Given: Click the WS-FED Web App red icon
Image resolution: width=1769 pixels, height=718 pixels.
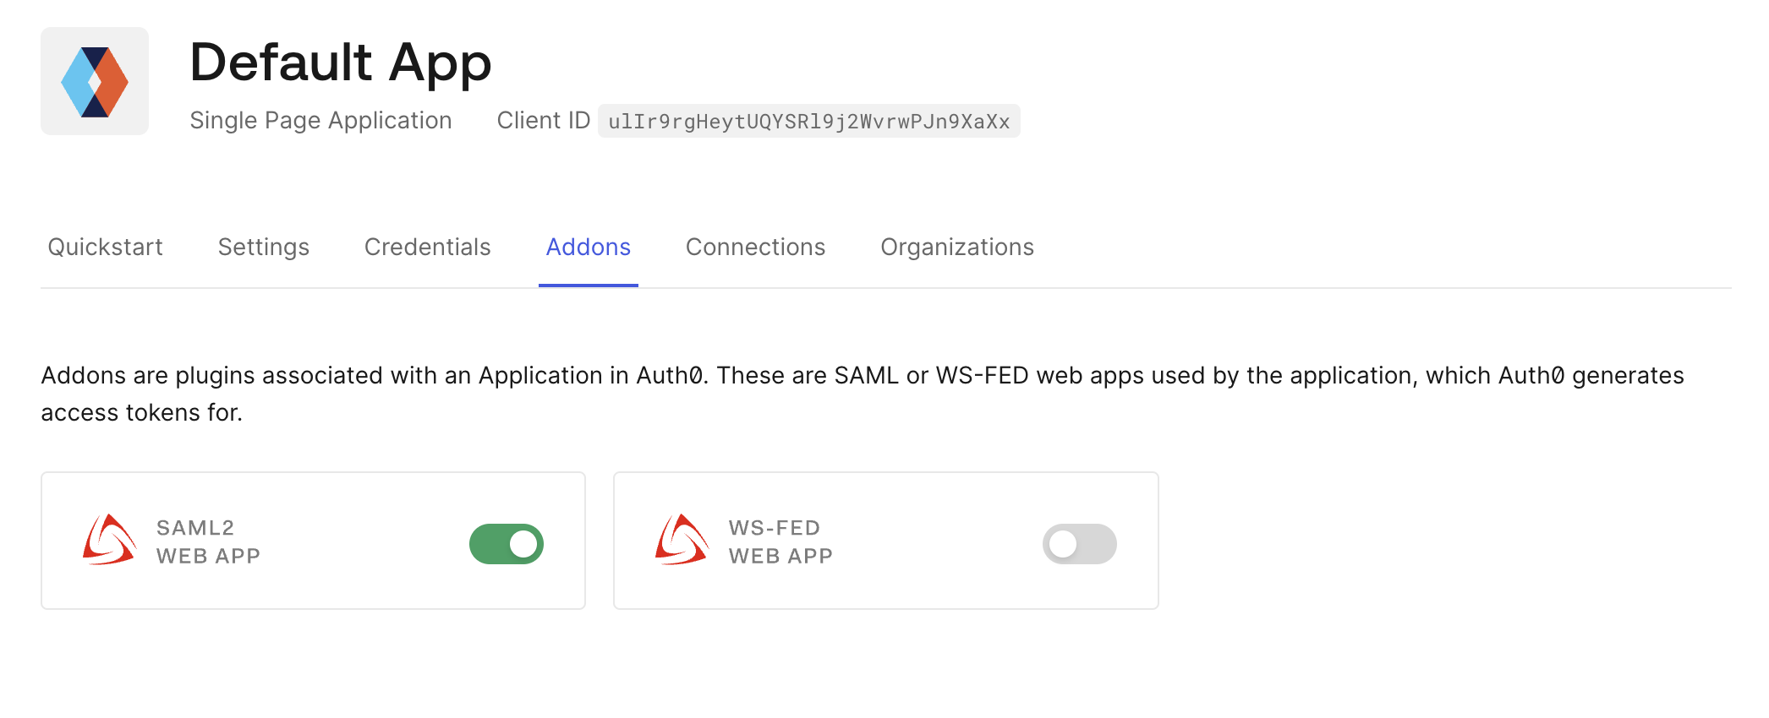Looking at the screenshot, I should (x=682, y=541).
